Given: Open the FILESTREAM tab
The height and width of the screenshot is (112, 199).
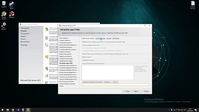Looking at the screenshot, I should click(x=116, y=39).
